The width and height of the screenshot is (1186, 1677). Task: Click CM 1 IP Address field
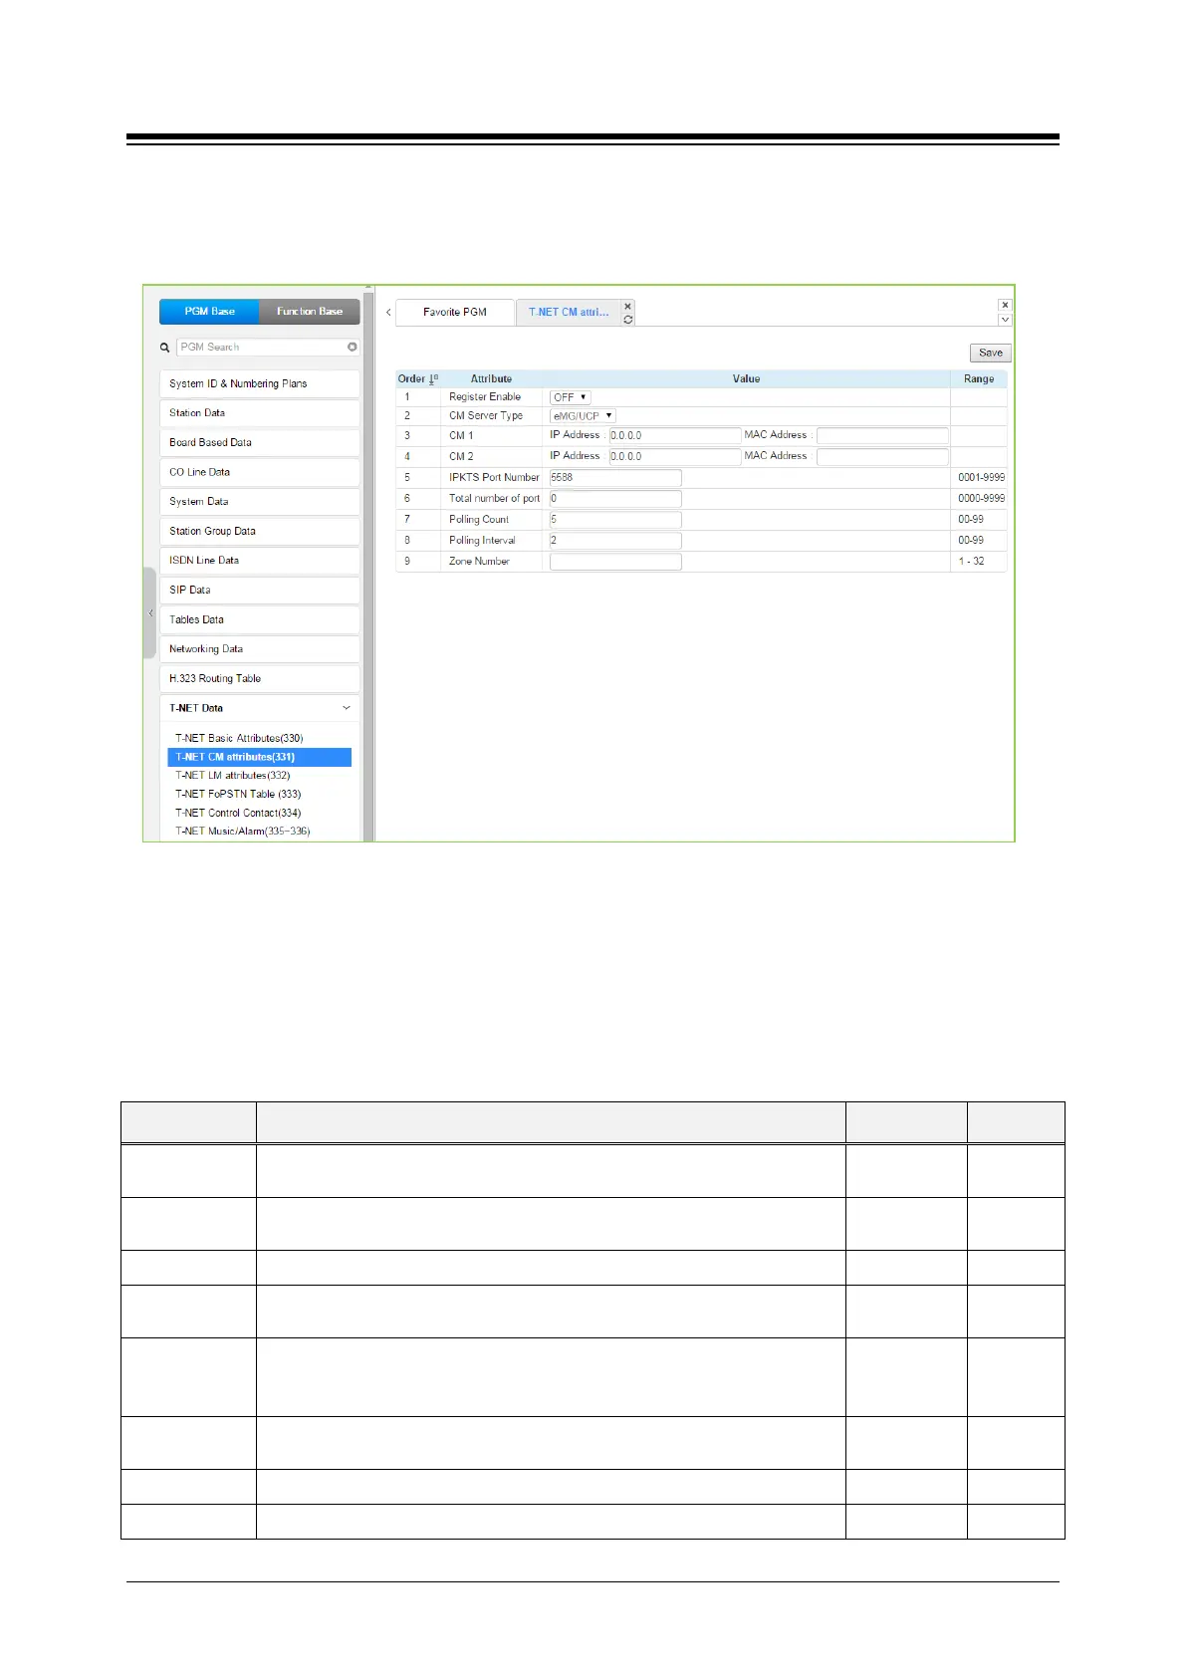click(x=675, y=436)
